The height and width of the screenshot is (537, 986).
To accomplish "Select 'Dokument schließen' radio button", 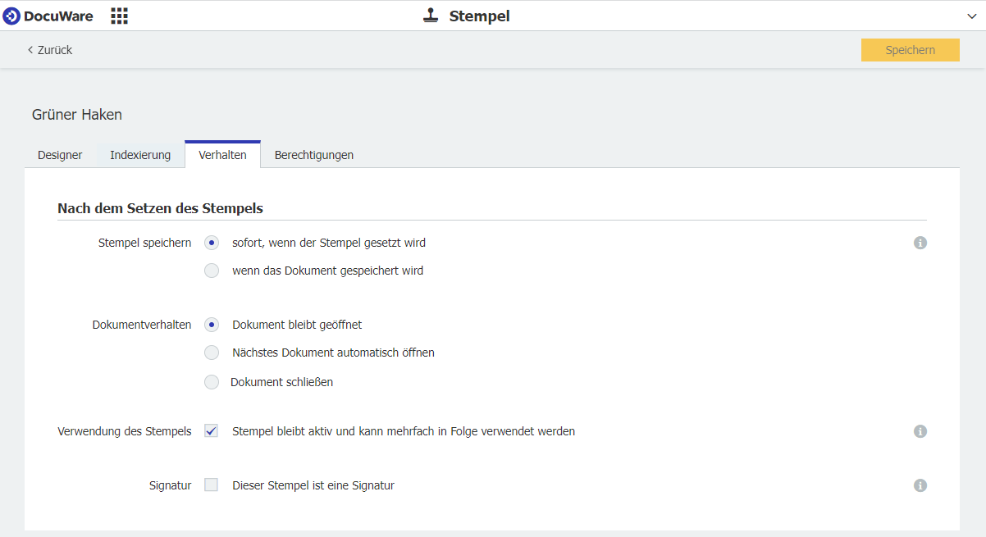I will coord(212,382).
